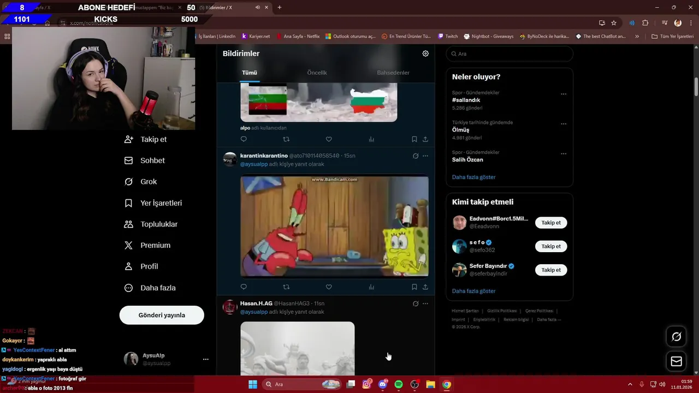This screenshot has width=699, height=393.
Task: Reply to karantinkarantino's SpongeBob post
Action: coord(244,287)
